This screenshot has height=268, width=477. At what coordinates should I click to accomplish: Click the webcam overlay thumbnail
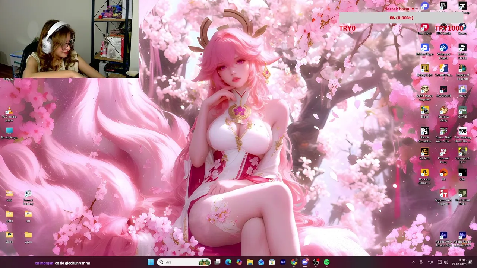pyautogui.click(x=69, y=39)
